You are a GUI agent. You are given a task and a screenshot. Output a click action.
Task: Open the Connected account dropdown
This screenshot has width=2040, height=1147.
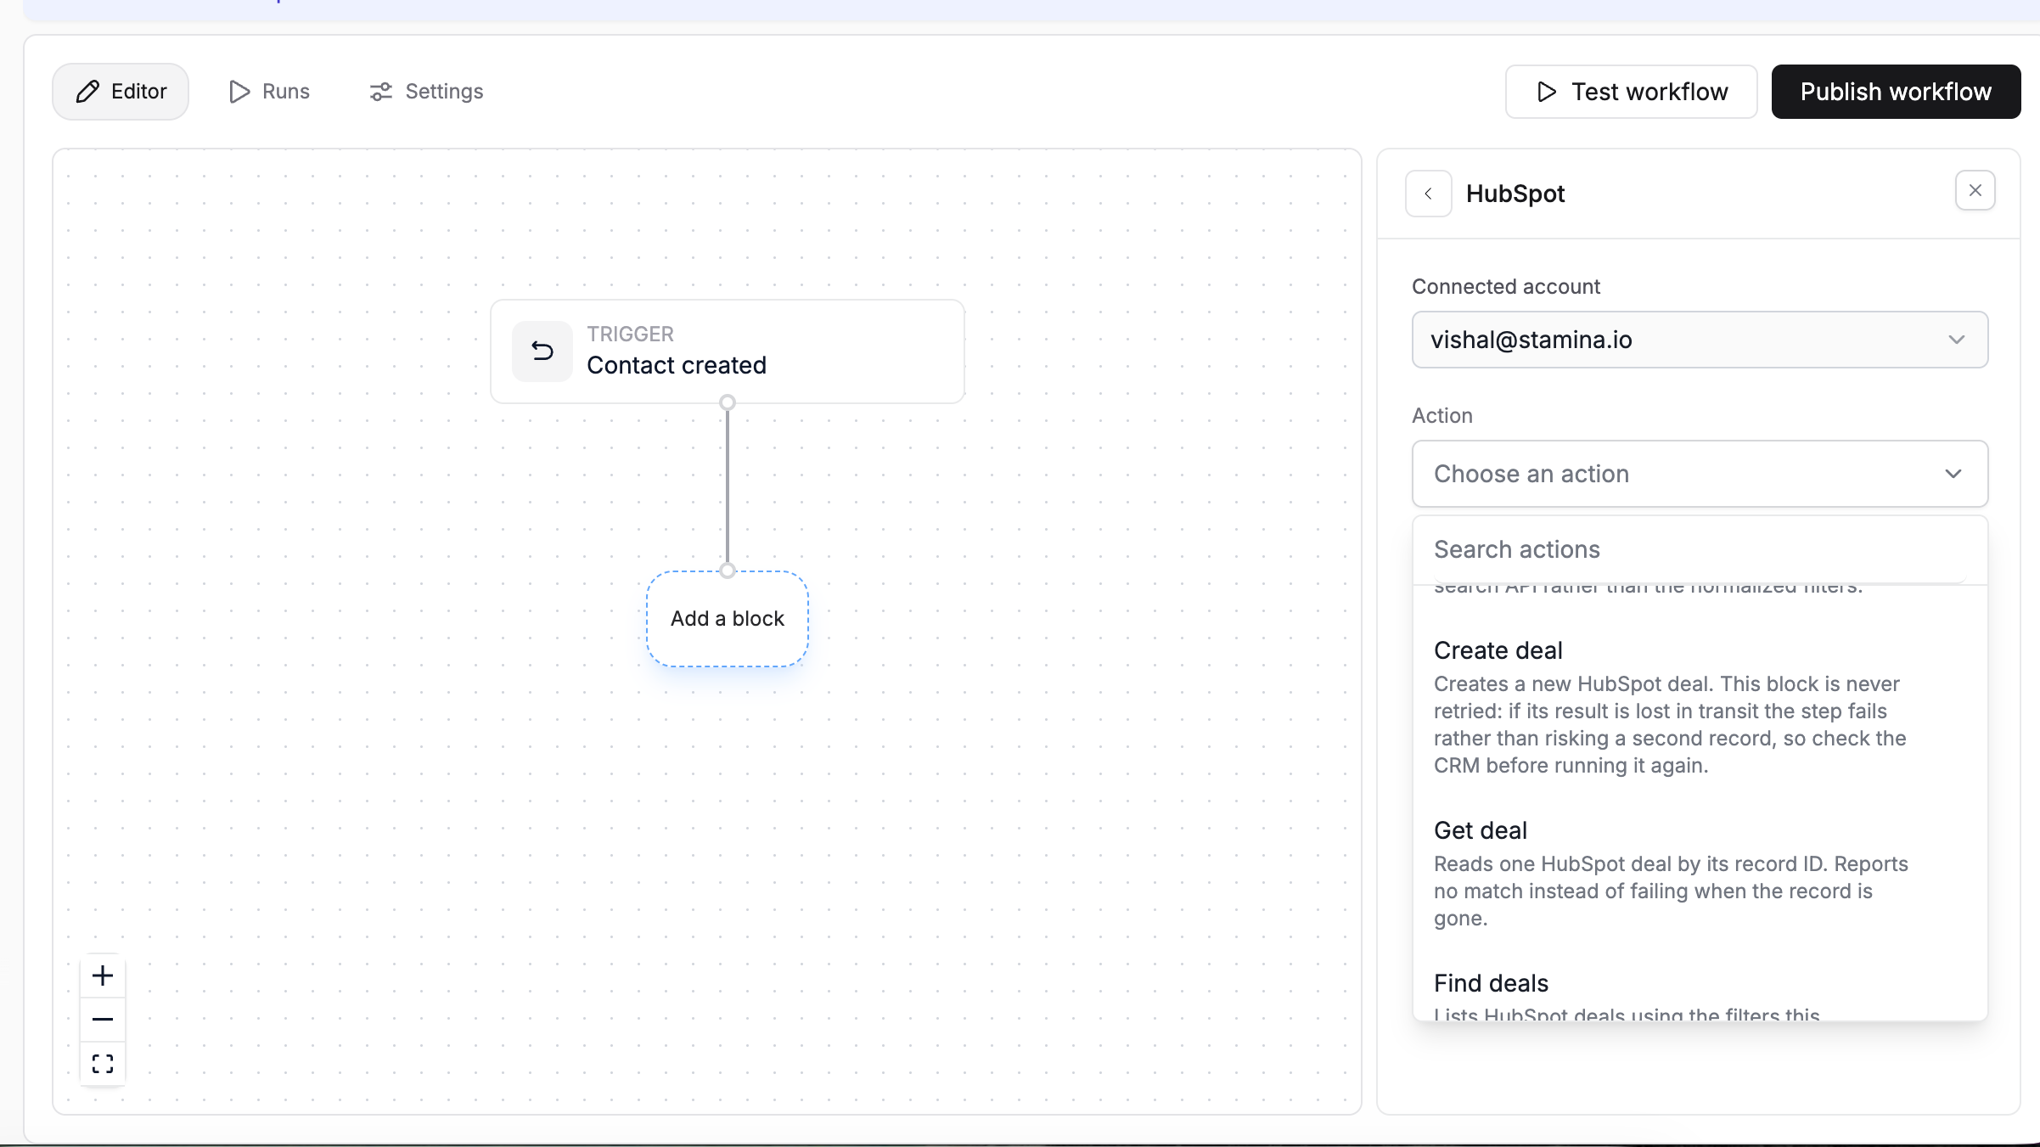tap(1700, 340)
